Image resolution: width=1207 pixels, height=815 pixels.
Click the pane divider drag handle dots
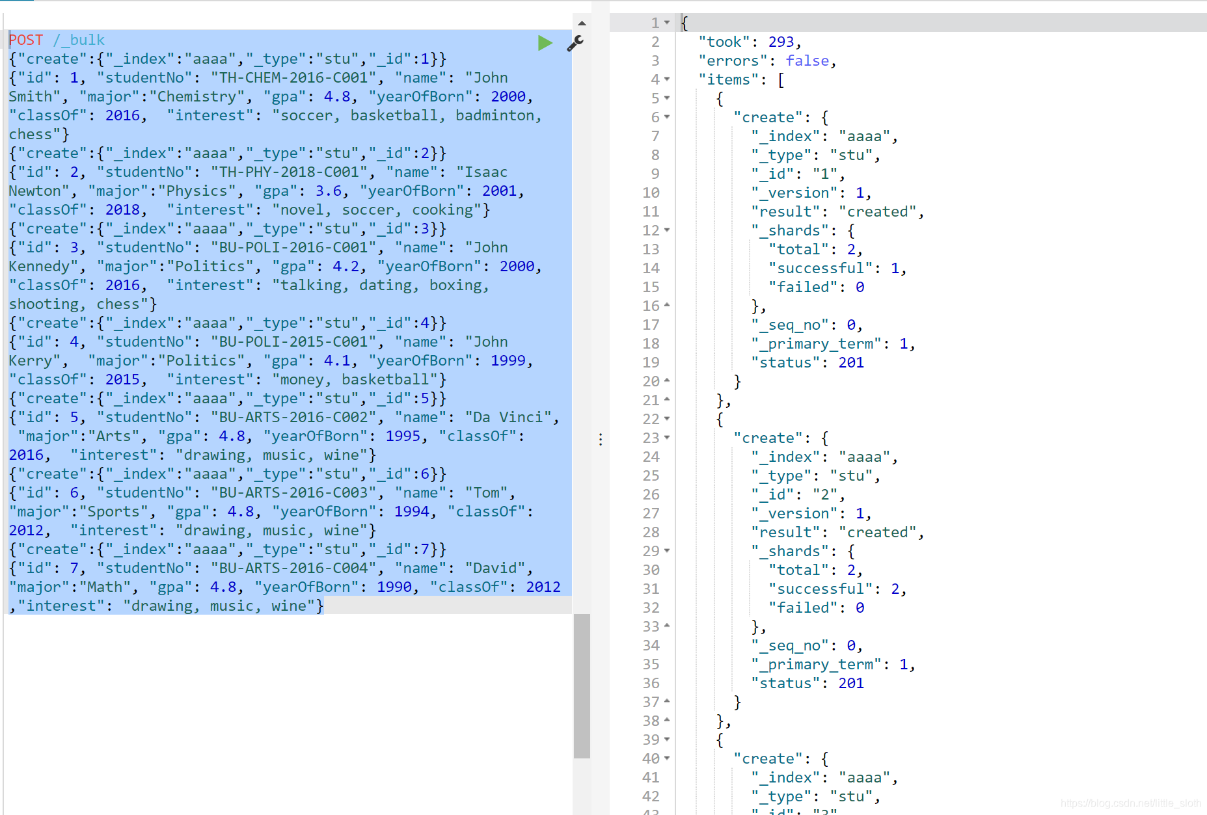(x=601, y=440)
